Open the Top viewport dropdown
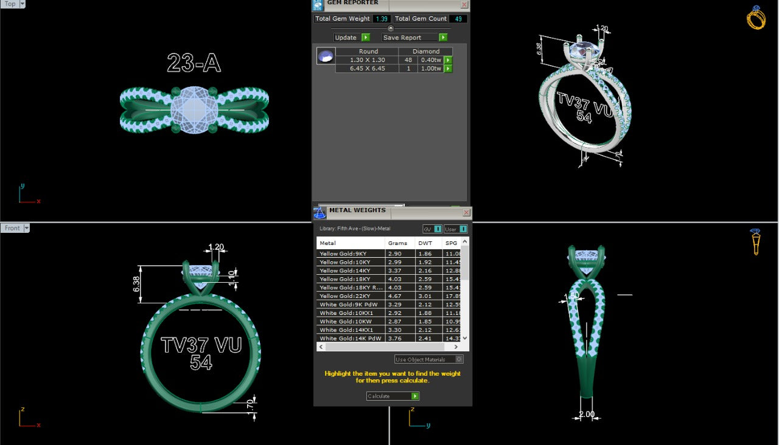Viewport: 779px width, 445px height. (23, 4)
